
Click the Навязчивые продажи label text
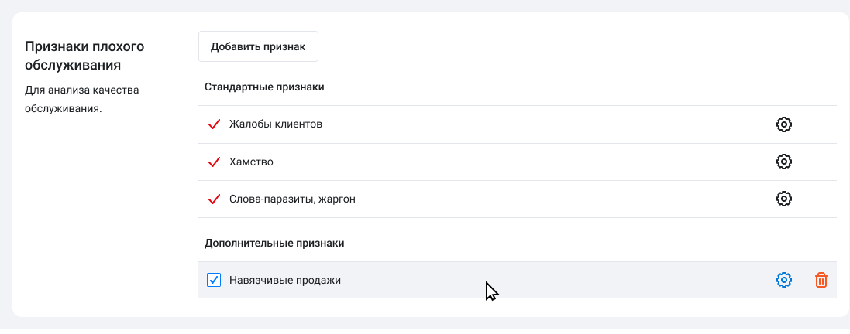[284, 280]
